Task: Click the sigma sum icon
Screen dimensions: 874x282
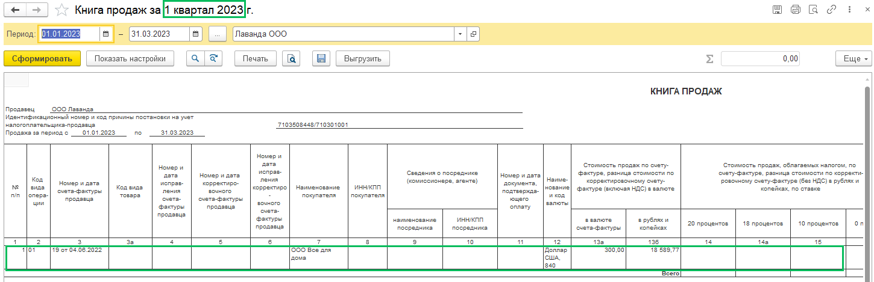Action: [709, 59]
